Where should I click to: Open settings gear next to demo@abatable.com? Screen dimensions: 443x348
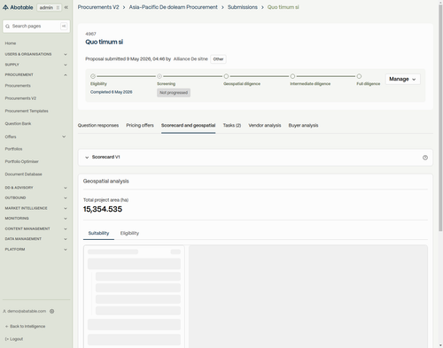pos(52,311)
